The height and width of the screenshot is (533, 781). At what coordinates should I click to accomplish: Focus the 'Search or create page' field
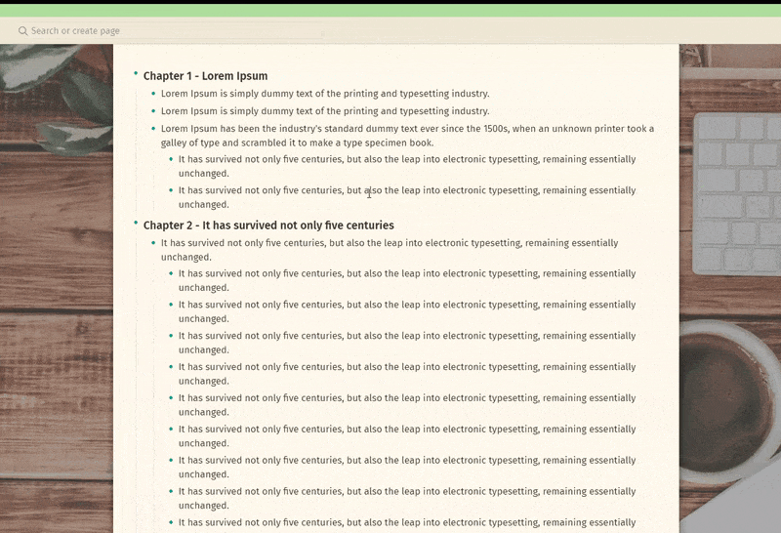tap(75, 31)
